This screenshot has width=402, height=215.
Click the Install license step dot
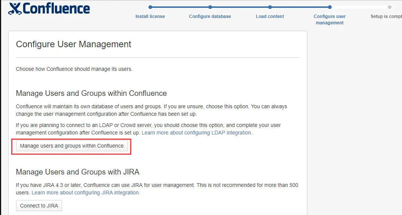tap(150, 7)
